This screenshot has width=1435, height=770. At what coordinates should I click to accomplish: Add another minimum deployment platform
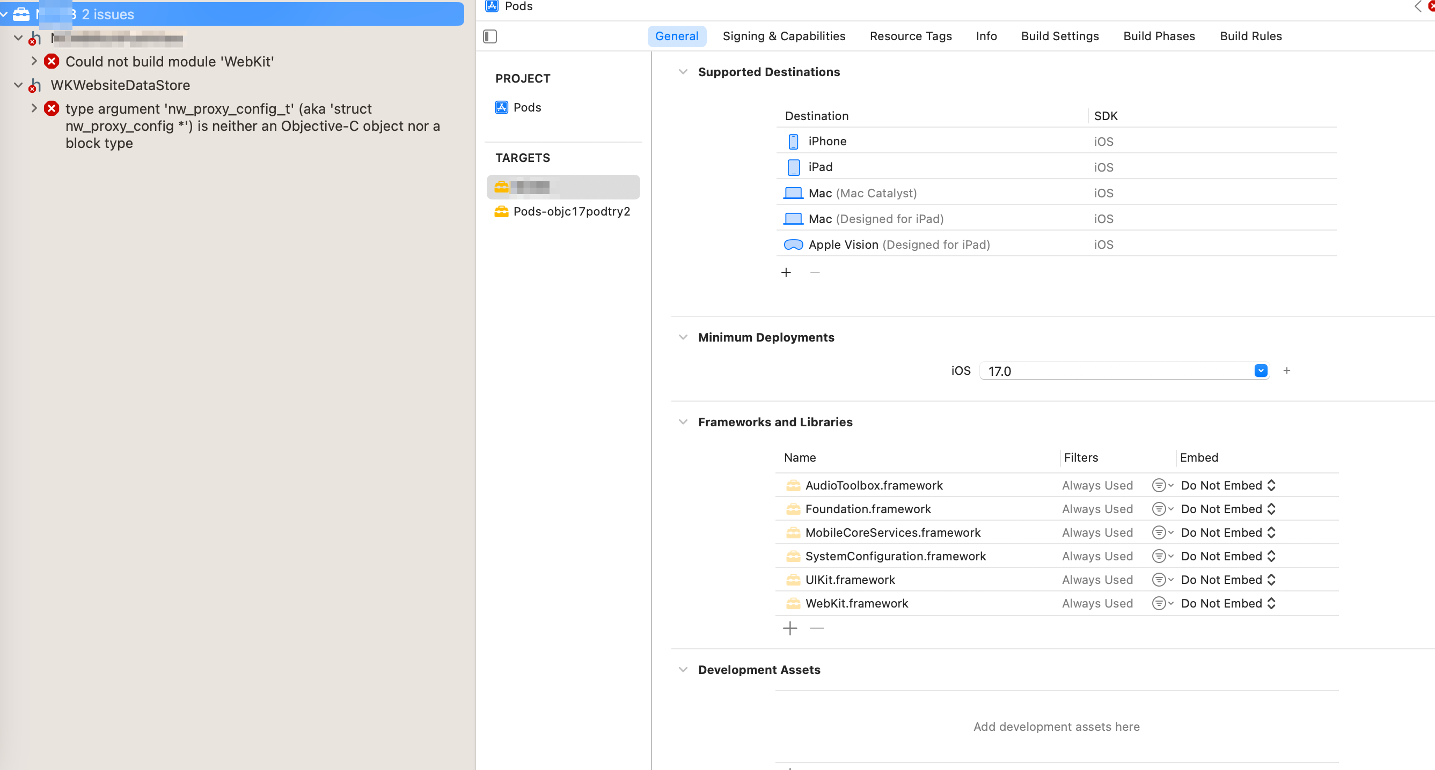[1286, 371]
